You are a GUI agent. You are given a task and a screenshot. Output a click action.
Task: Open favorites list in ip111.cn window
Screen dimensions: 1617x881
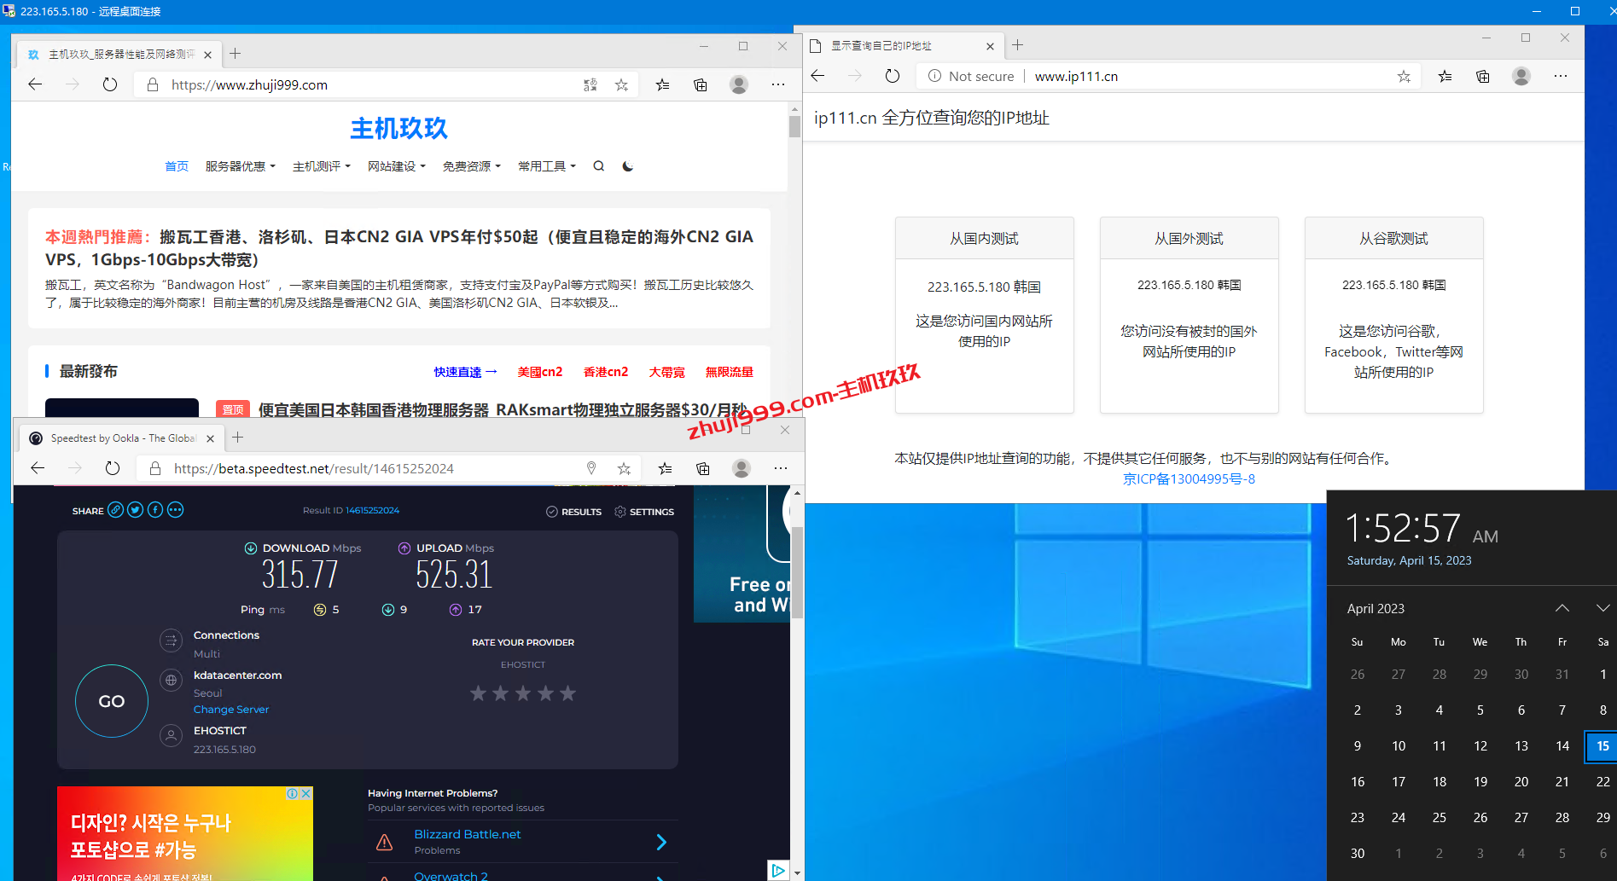1445,76
